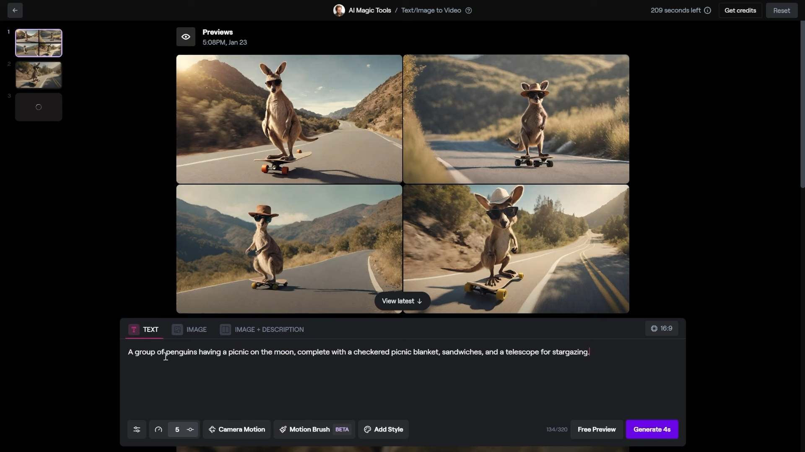Click View latest down arrow button
This screenshot has width=805, height=452.
tap(402, 301)
